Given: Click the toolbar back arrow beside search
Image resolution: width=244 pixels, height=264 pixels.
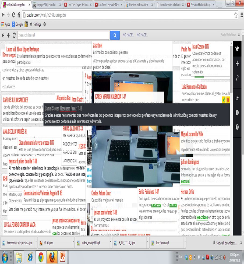Looking at the screenshot, I should click(3, 35).
